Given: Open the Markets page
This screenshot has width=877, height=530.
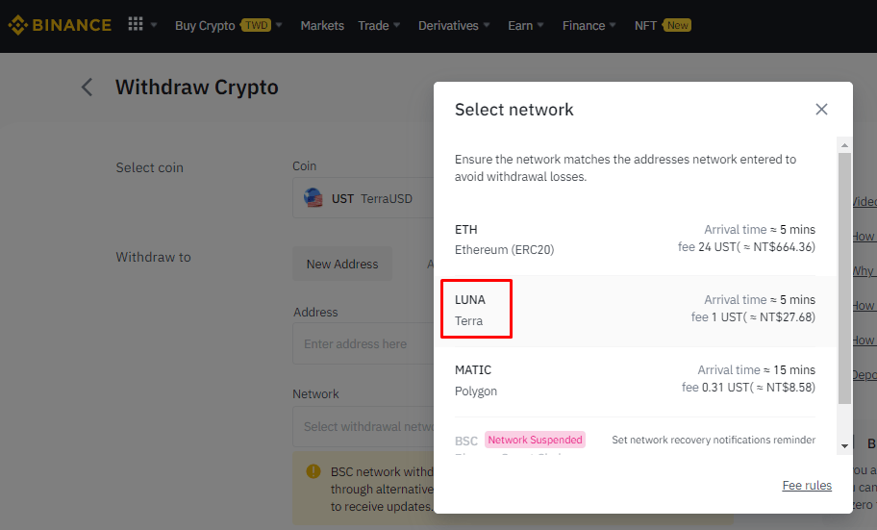Looking at the screenshot, I should [322, 25].
